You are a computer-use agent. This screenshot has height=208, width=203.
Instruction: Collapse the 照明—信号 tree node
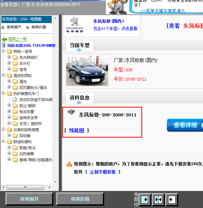pos(3,51)
